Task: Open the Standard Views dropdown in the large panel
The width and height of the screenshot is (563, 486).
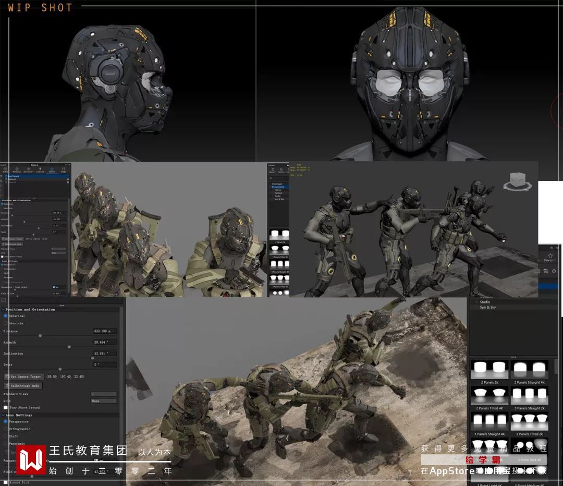Action: [x=103, y=394]
